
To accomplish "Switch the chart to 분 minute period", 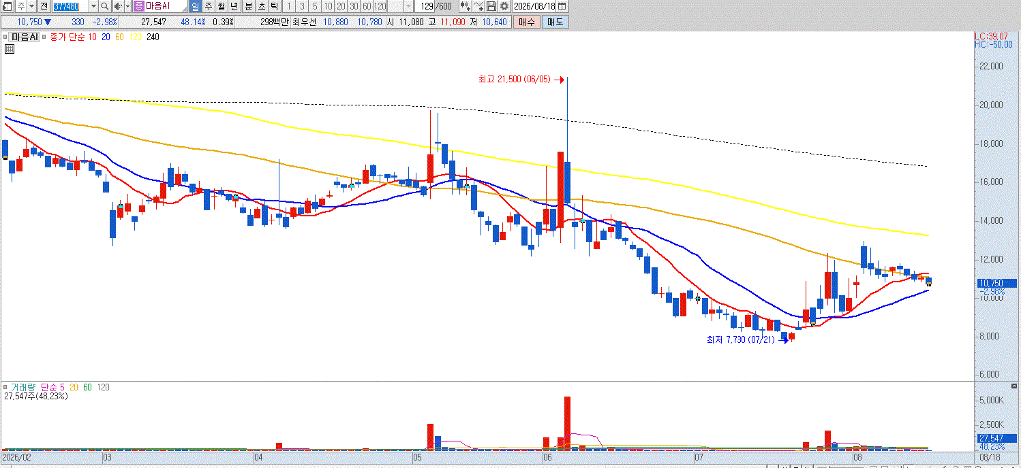I will pyautogui.click(x=248, y=6).
